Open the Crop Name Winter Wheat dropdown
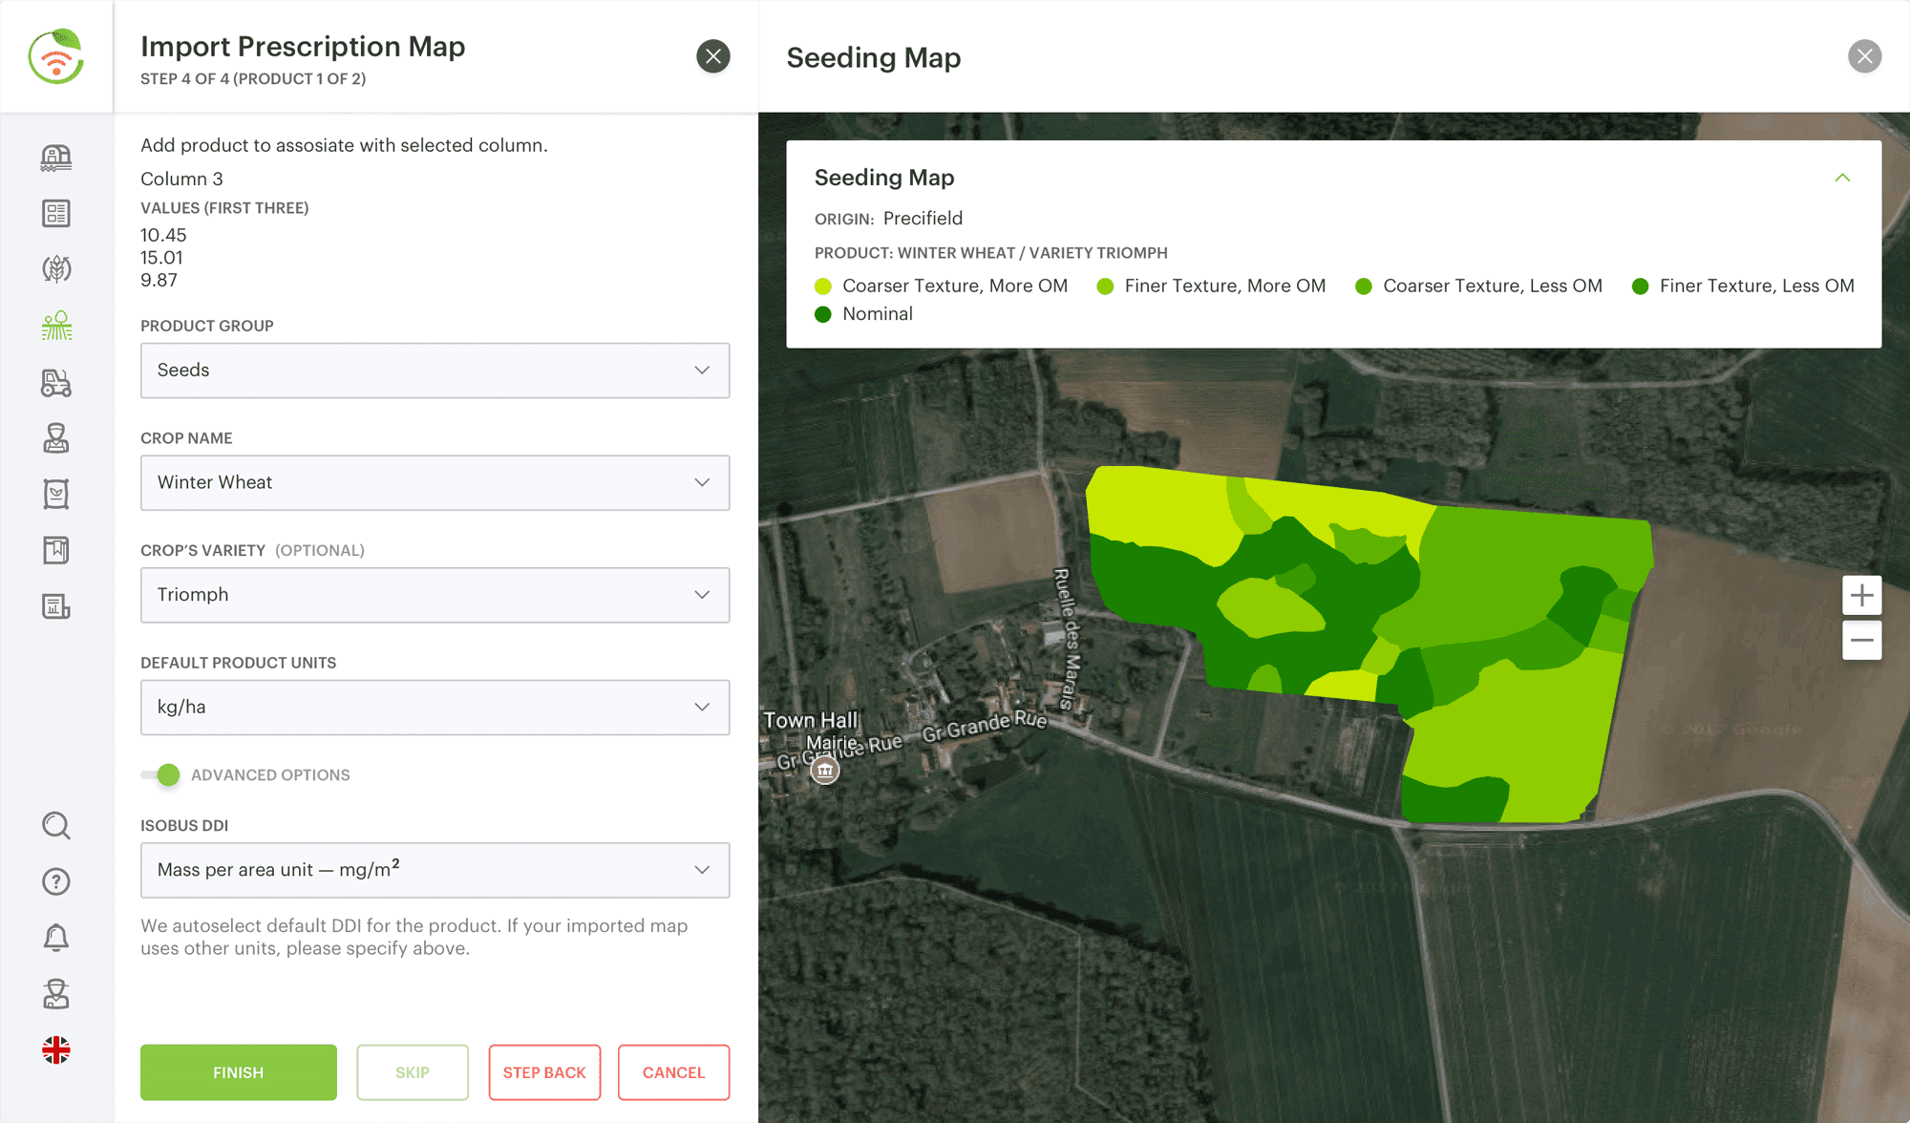Image resolution: width=1910 pixels, height=1123 pixels. (435, 483)
